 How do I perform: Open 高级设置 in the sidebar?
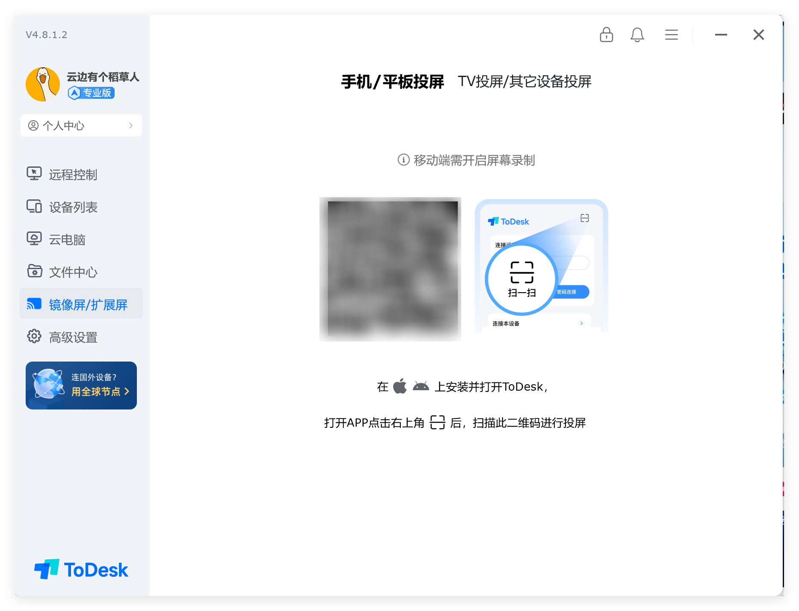[81, 337]
